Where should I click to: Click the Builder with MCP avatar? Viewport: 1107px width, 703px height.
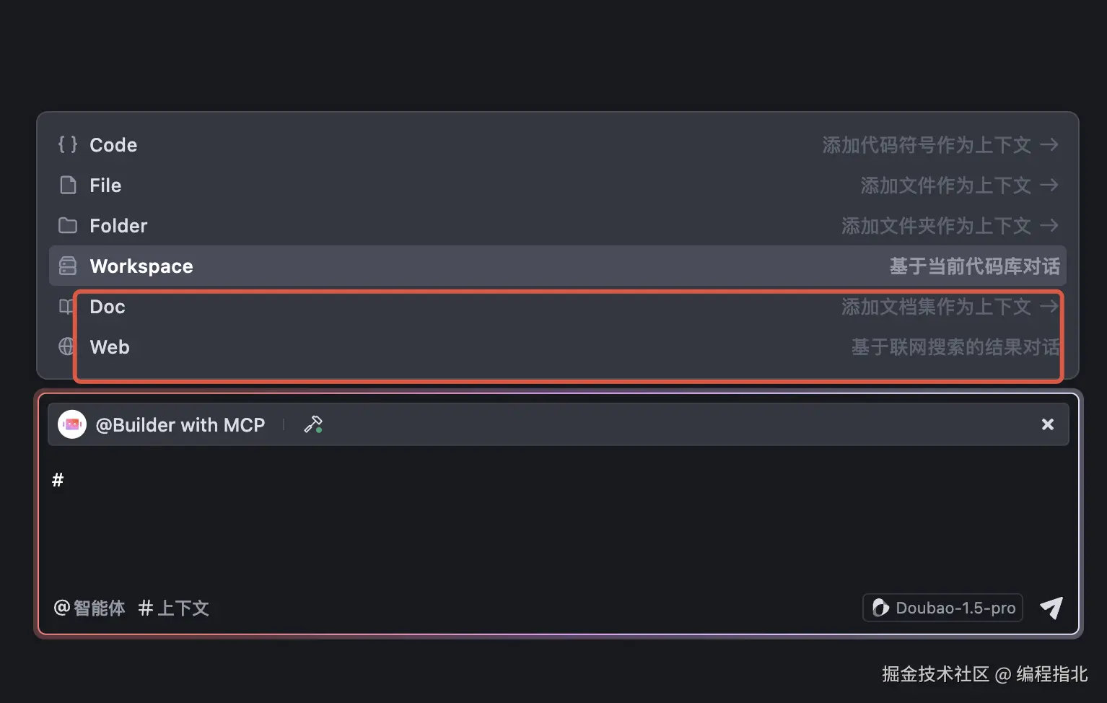(72, 424)
